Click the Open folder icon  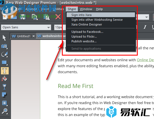[x=14, y=17]
